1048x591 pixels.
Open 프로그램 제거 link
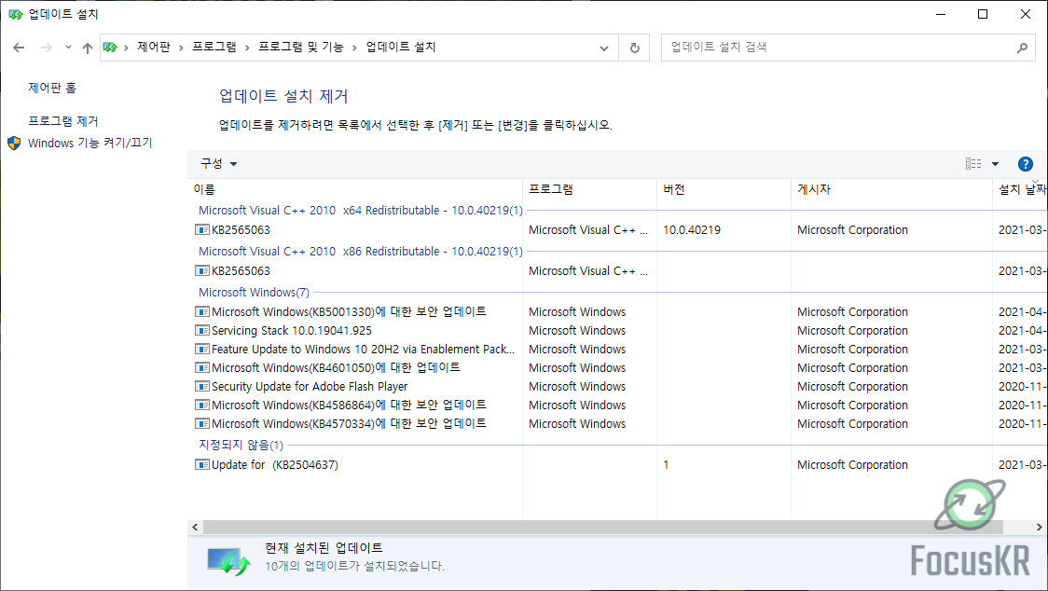click(62, 121)
